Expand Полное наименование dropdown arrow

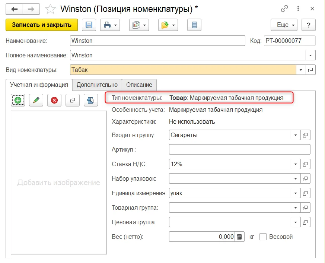pos(310,55)
